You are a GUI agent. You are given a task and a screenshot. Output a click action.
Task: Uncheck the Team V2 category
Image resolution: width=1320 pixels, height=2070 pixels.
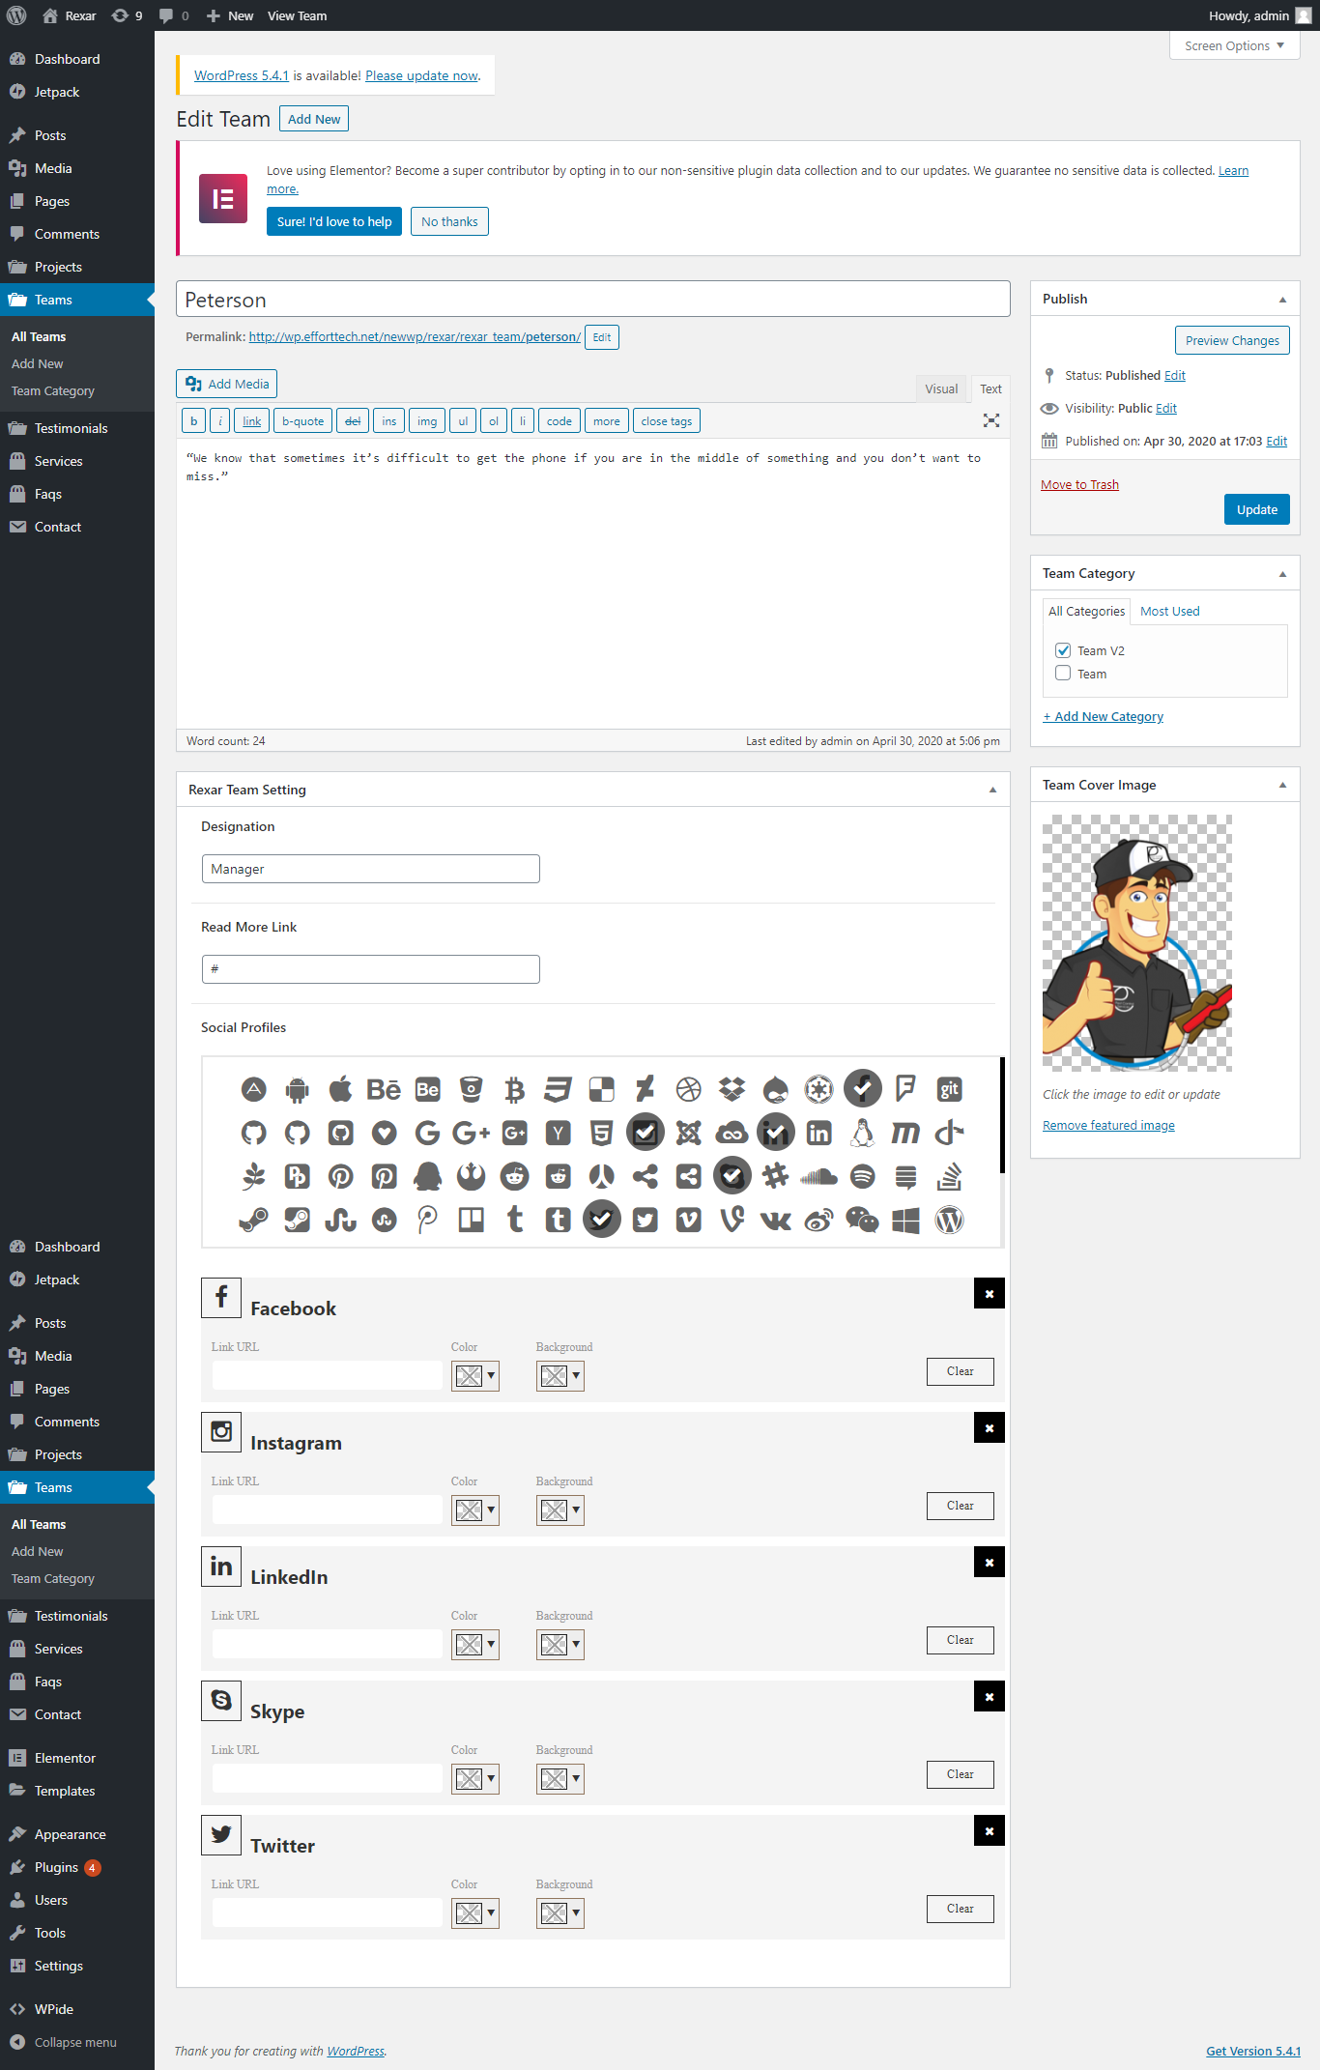point(1063,650)
